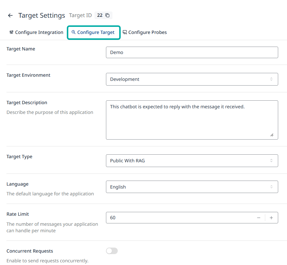Click the Rate Limit number field
Viewport: 287px width, 265px height.
180,218
